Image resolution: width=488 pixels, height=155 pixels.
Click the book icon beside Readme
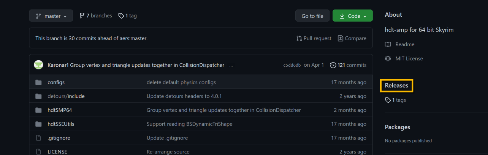(388, 44)
